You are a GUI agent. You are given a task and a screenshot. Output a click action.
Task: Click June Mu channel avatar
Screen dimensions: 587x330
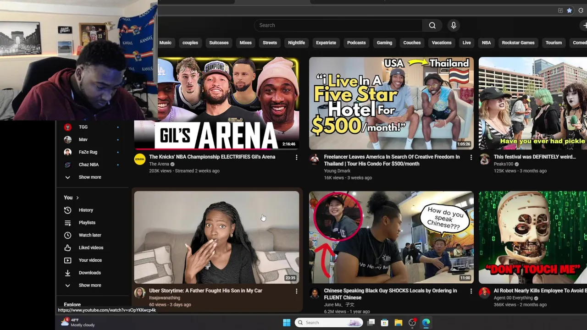pos(315,293)
